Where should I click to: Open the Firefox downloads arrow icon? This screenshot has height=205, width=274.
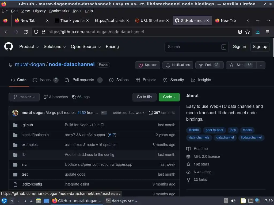pos(258,32)
